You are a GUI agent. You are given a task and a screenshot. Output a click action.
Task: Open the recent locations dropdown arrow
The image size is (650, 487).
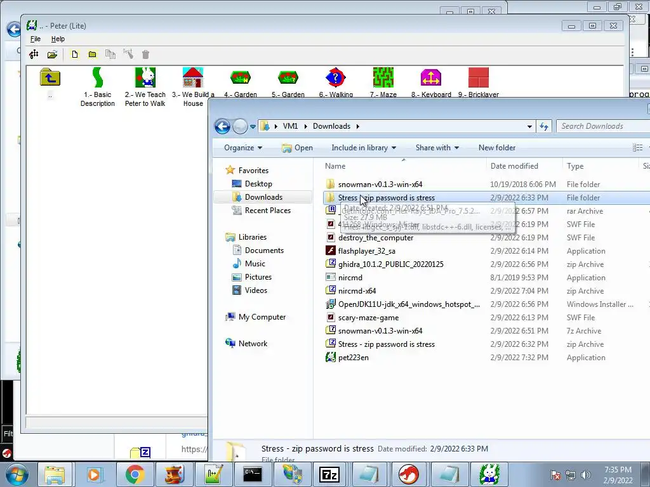(x=253, y=127)
